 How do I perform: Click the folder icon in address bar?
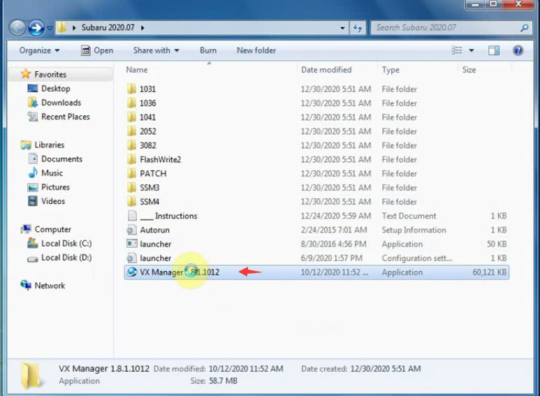(61, 27)
